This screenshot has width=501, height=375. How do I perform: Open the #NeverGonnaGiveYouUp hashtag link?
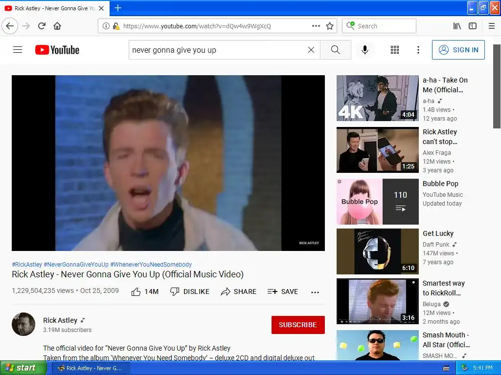[x=76, y=264]
